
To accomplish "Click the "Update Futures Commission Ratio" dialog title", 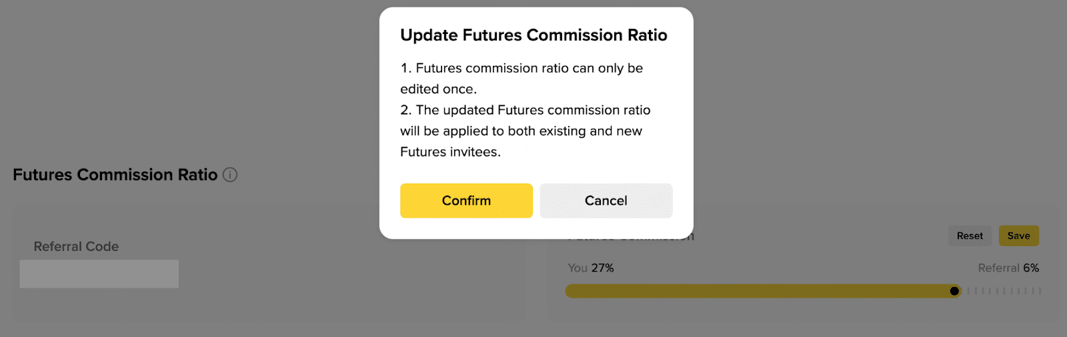I will click(x=533, y=35).
